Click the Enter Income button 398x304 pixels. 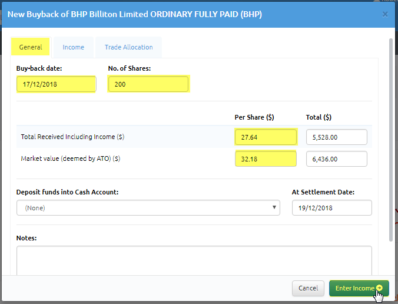[359, 288]
